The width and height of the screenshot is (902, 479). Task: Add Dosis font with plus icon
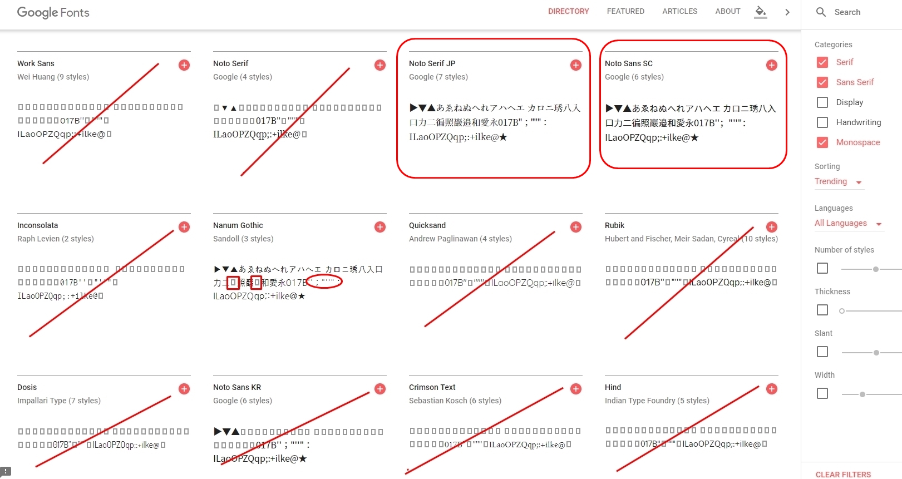[184, 389]
